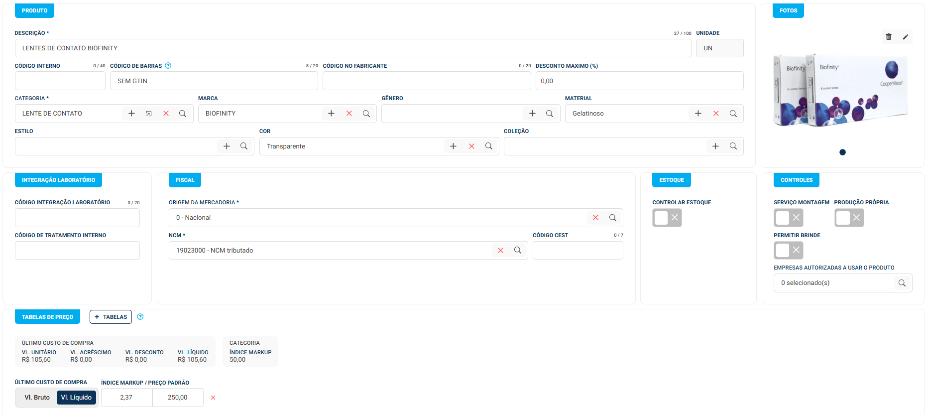Delete the product photo with trash icon
927x414 pixels.
889,37
